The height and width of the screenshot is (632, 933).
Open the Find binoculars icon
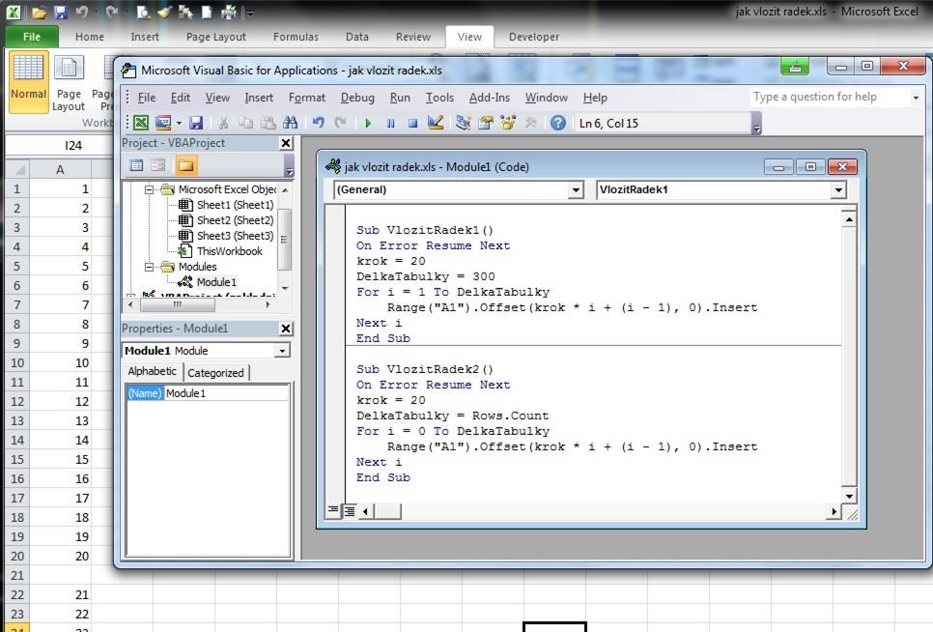coord(290,123)
